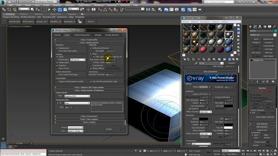Image resolution: width=278 pixels, height=156 pixels.
Task: Click red X Reset Map icon in Material Editor
Action: (199, 59)
